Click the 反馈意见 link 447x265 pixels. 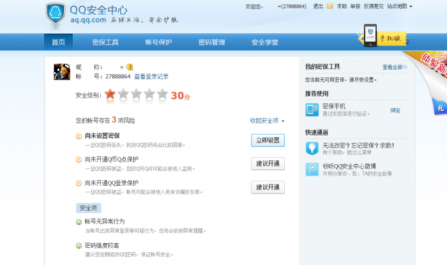[x=374, y=6]
